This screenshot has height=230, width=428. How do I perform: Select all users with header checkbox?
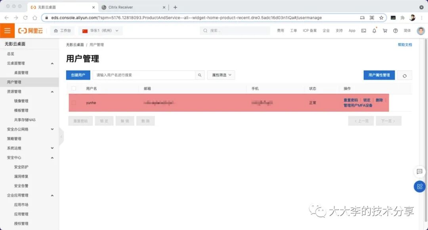tap(74, 88)
